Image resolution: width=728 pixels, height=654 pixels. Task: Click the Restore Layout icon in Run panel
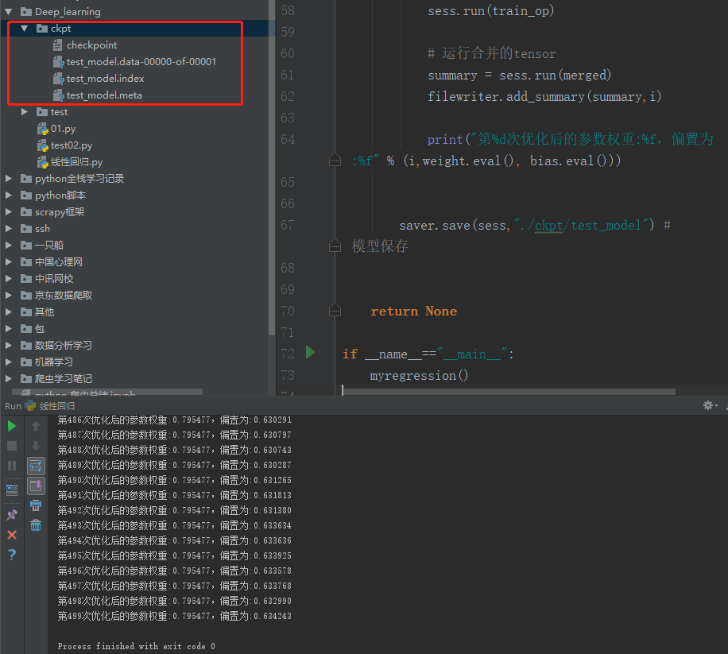point(12,490)
